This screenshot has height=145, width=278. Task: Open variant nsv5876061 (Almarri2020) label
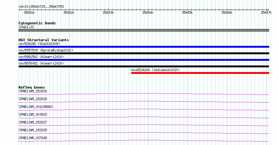pyautogui.click(x=41, y=63)
